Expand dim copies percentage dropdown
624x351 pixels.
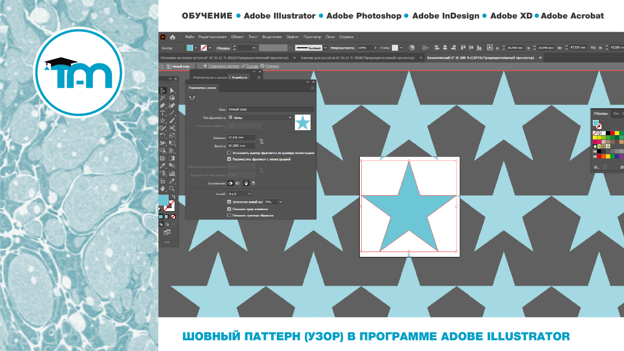pyautogui.click(x=281, y=202)
